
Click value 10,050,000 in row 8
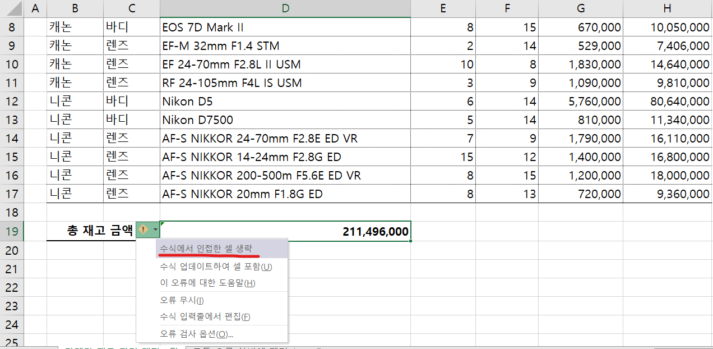point(668,27)
